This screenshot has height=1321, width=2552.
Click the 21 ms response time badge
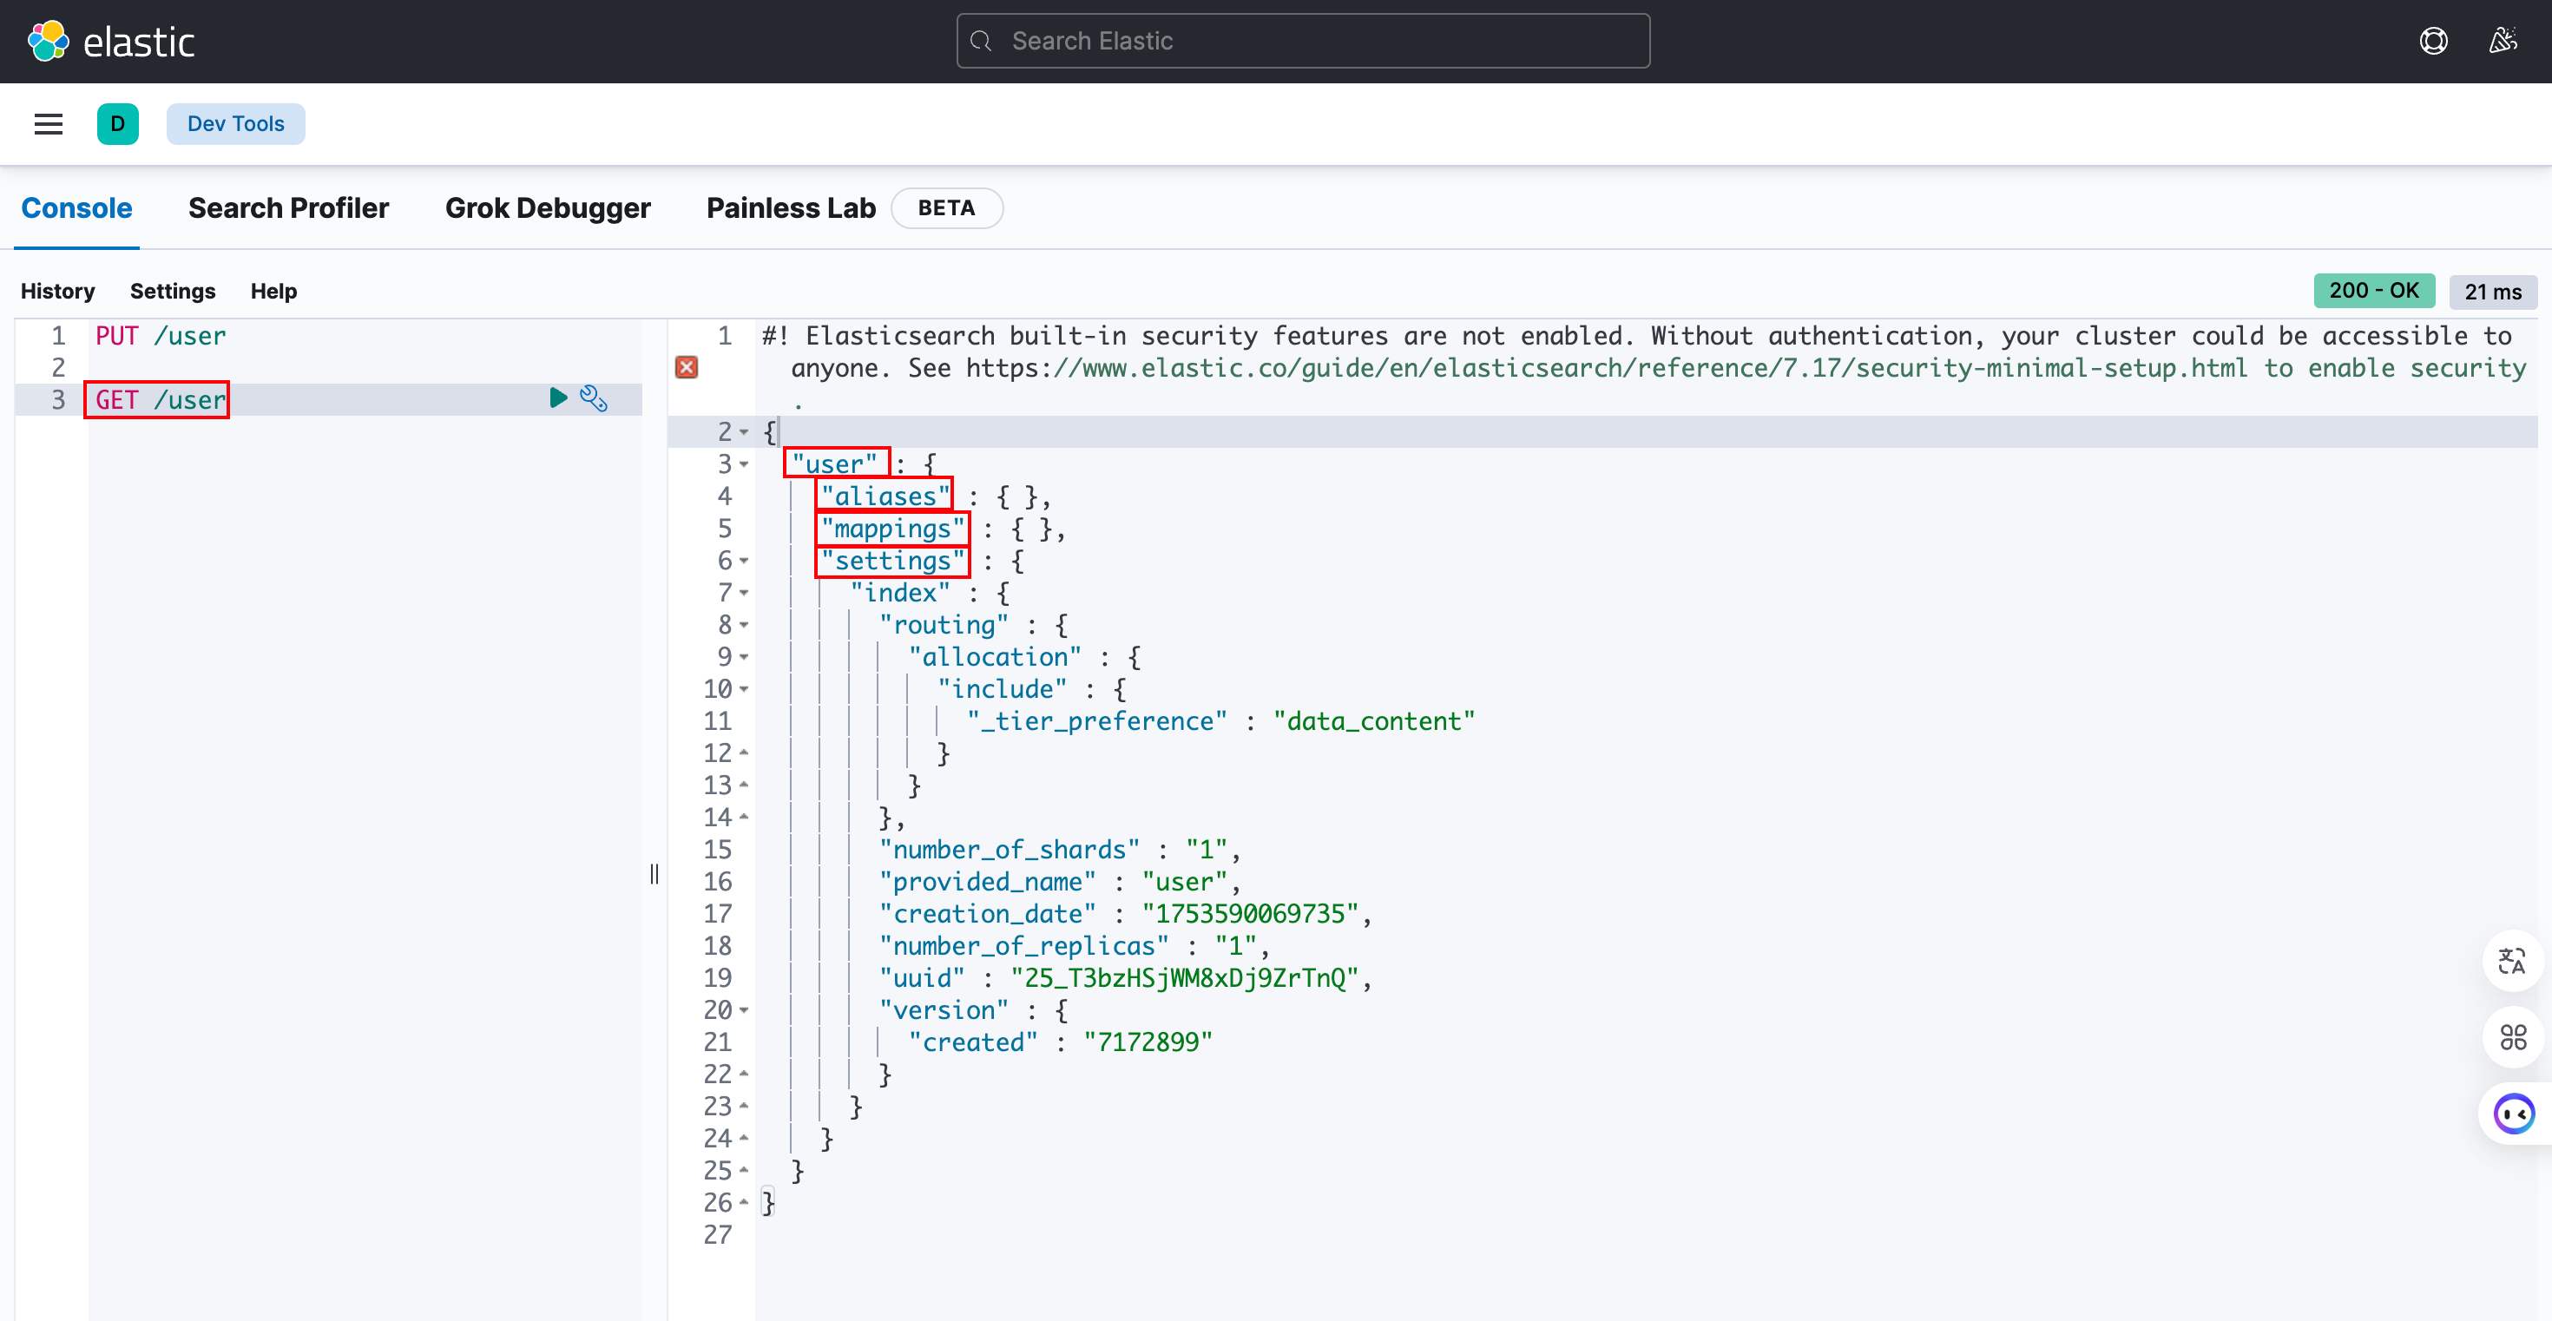(2493, 291)
